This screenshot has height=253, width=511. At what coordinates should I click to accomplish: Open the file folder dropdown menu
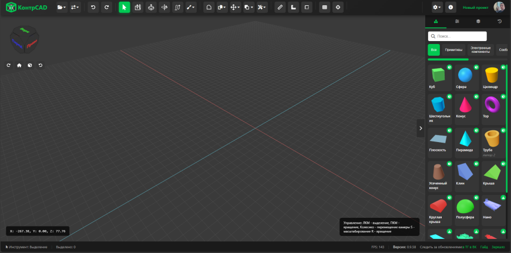click(x=62, y=7)
